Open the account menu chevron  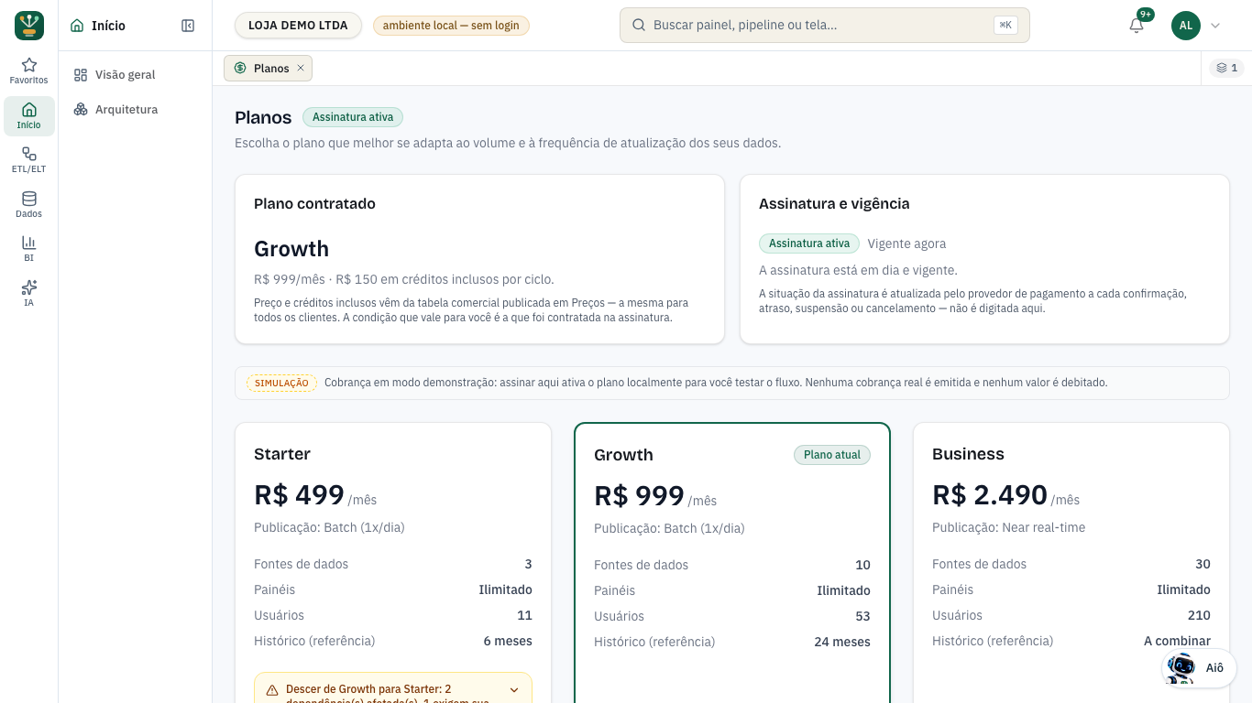coord(1215,26)
